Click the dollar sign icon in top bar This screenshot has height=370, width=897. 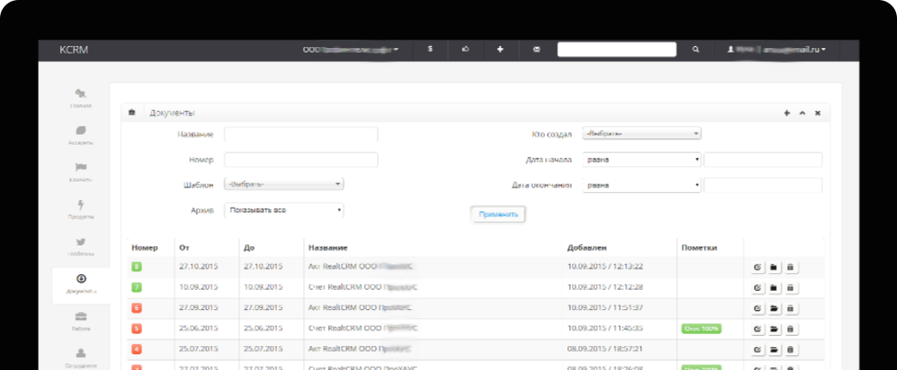[430, 50]
